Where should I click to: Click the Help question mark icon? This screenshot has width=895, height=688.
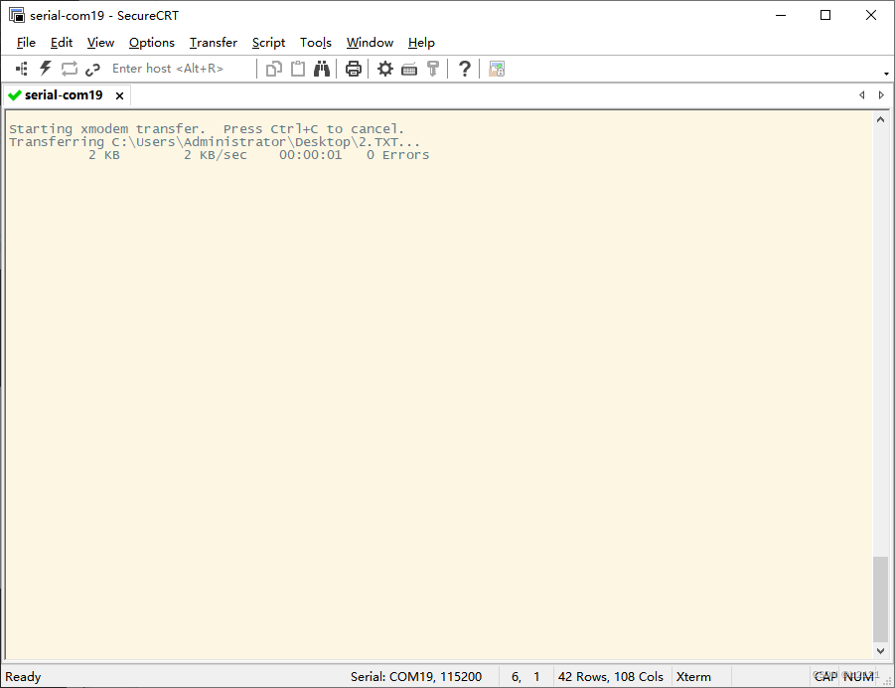pos(464,69)
